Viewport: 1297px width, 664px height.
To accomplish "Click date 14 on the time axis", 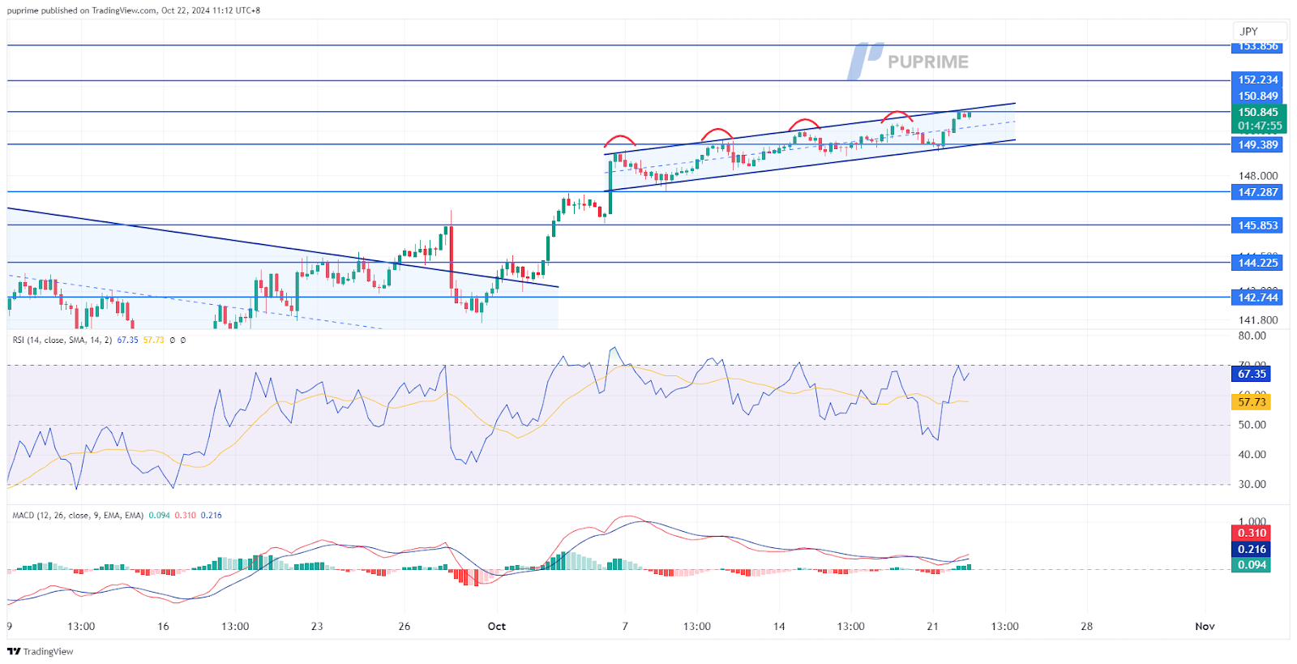I will click(779, 627).
